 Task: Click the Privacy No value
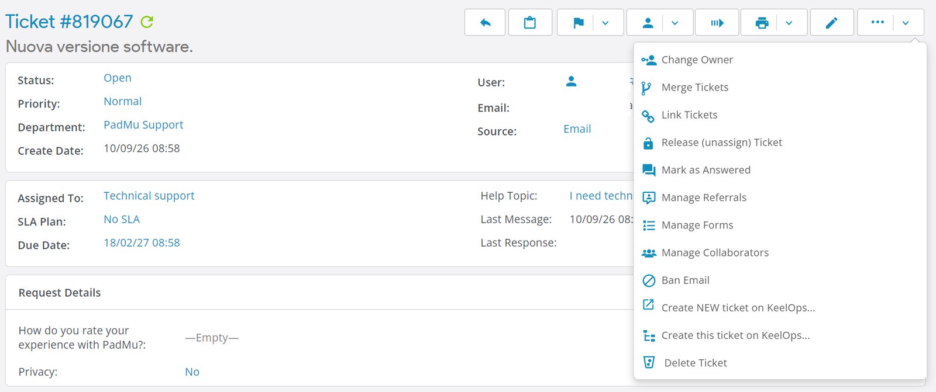pyautogui.click(x=192, y=372)
